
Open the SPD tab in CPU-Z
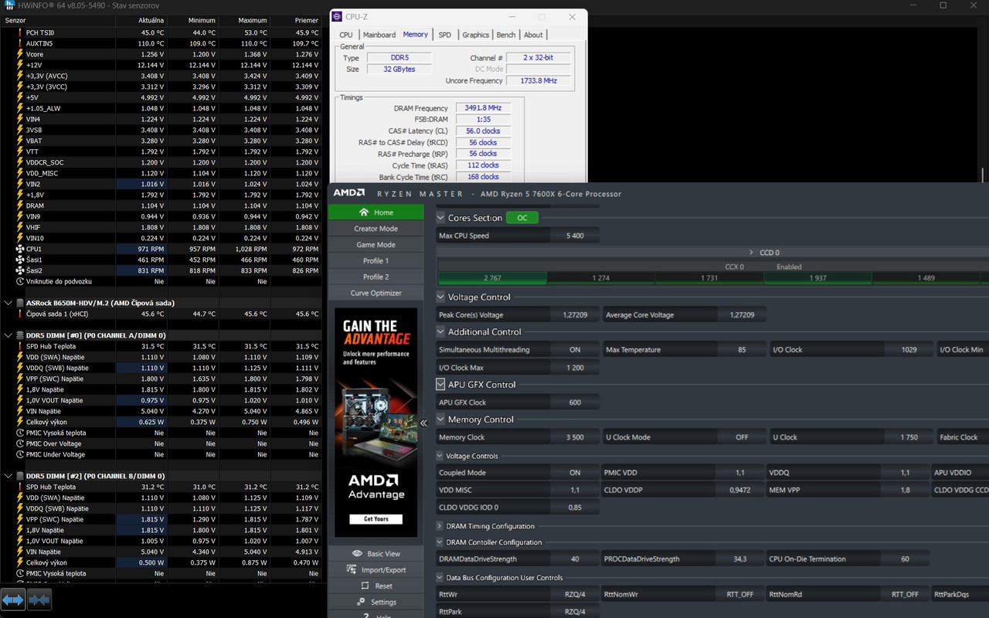(x=445, y=35)
